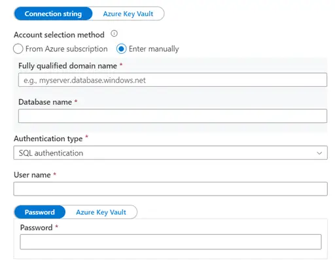Click the User name text box
Screen dimensions: 335x263
pos(170,189)
